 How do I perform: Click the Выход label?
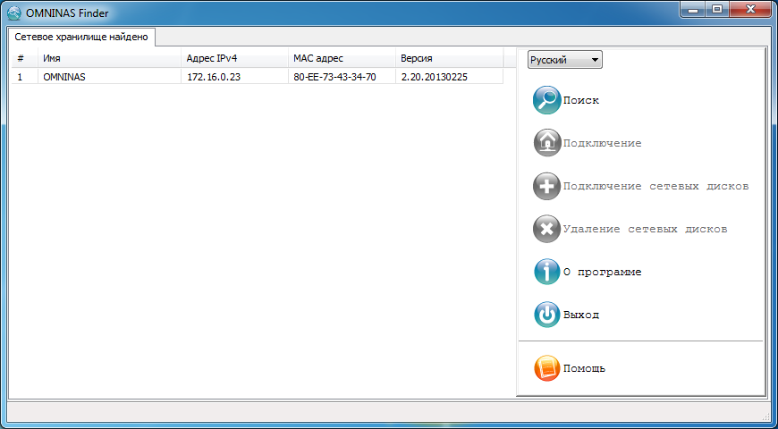(581, 315)
